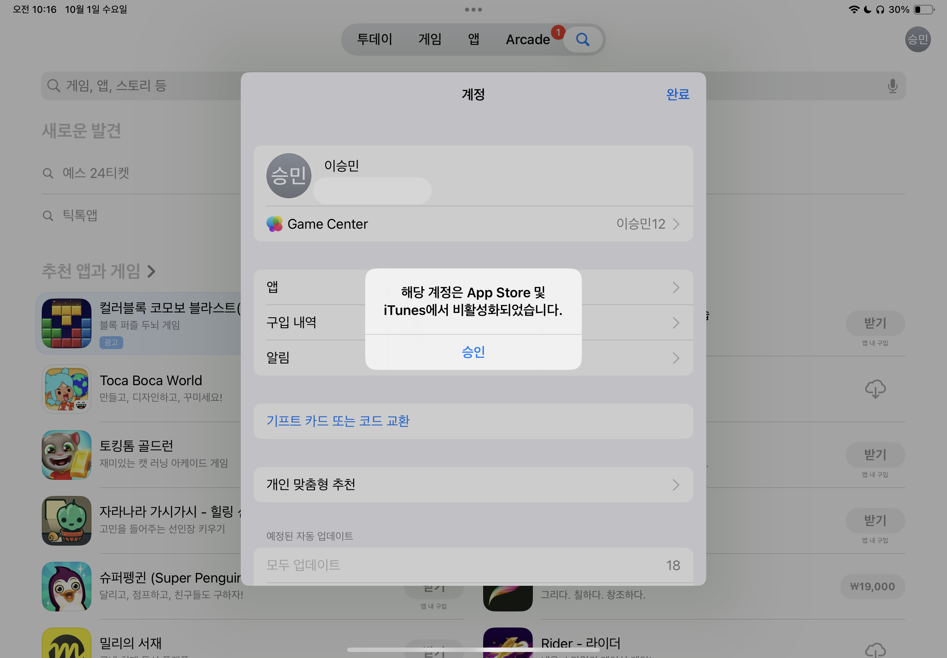
Task: Tap Toca Boca World cloud download icon
Action: [875, 389]
